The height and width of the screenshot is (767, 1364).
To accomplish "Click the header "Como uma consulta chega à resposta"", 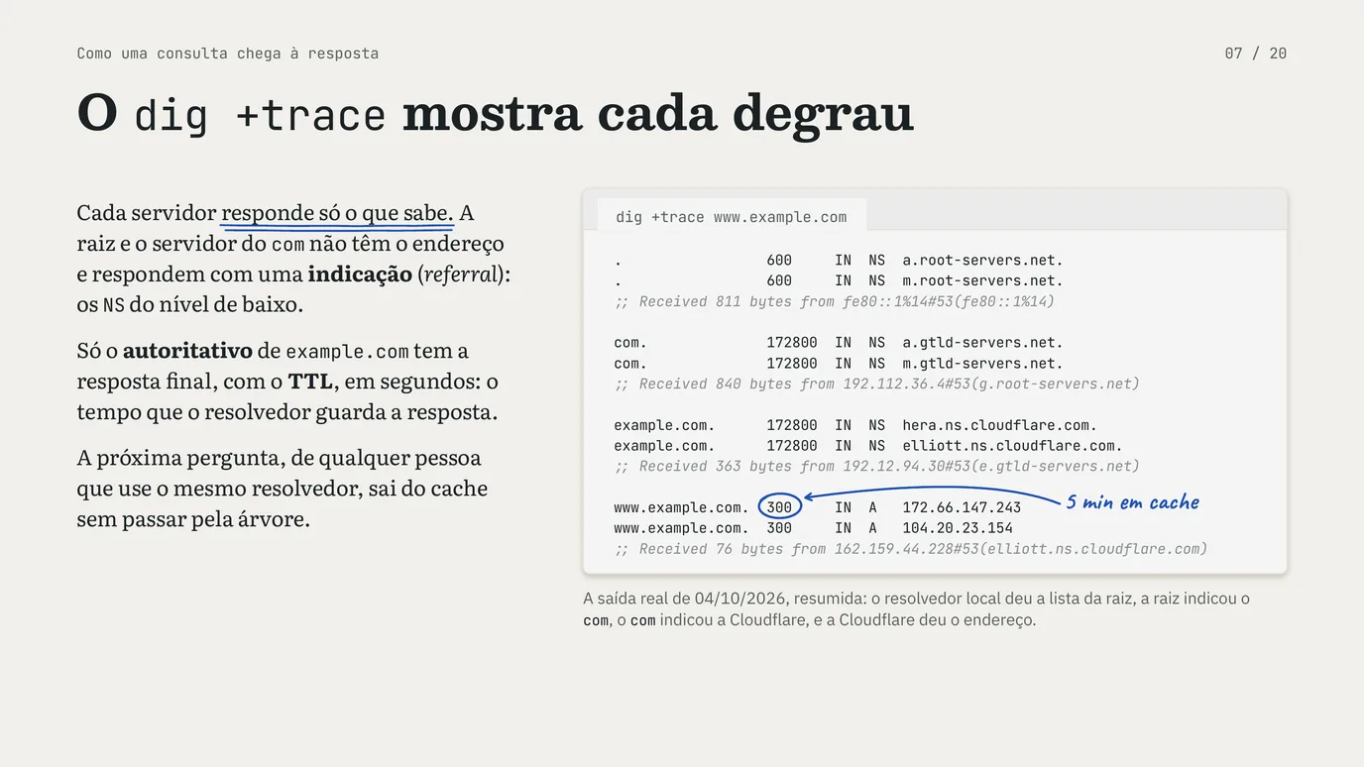I will (x=228, y=54).
